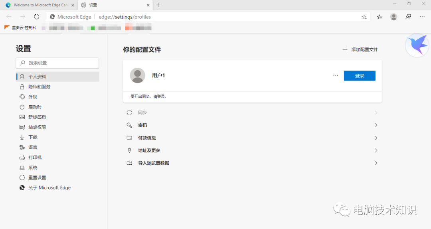Open 关于 Microsoft Edge section
Image resolution: width=431 pixels, height=229 pixels.
coord(57,188)
